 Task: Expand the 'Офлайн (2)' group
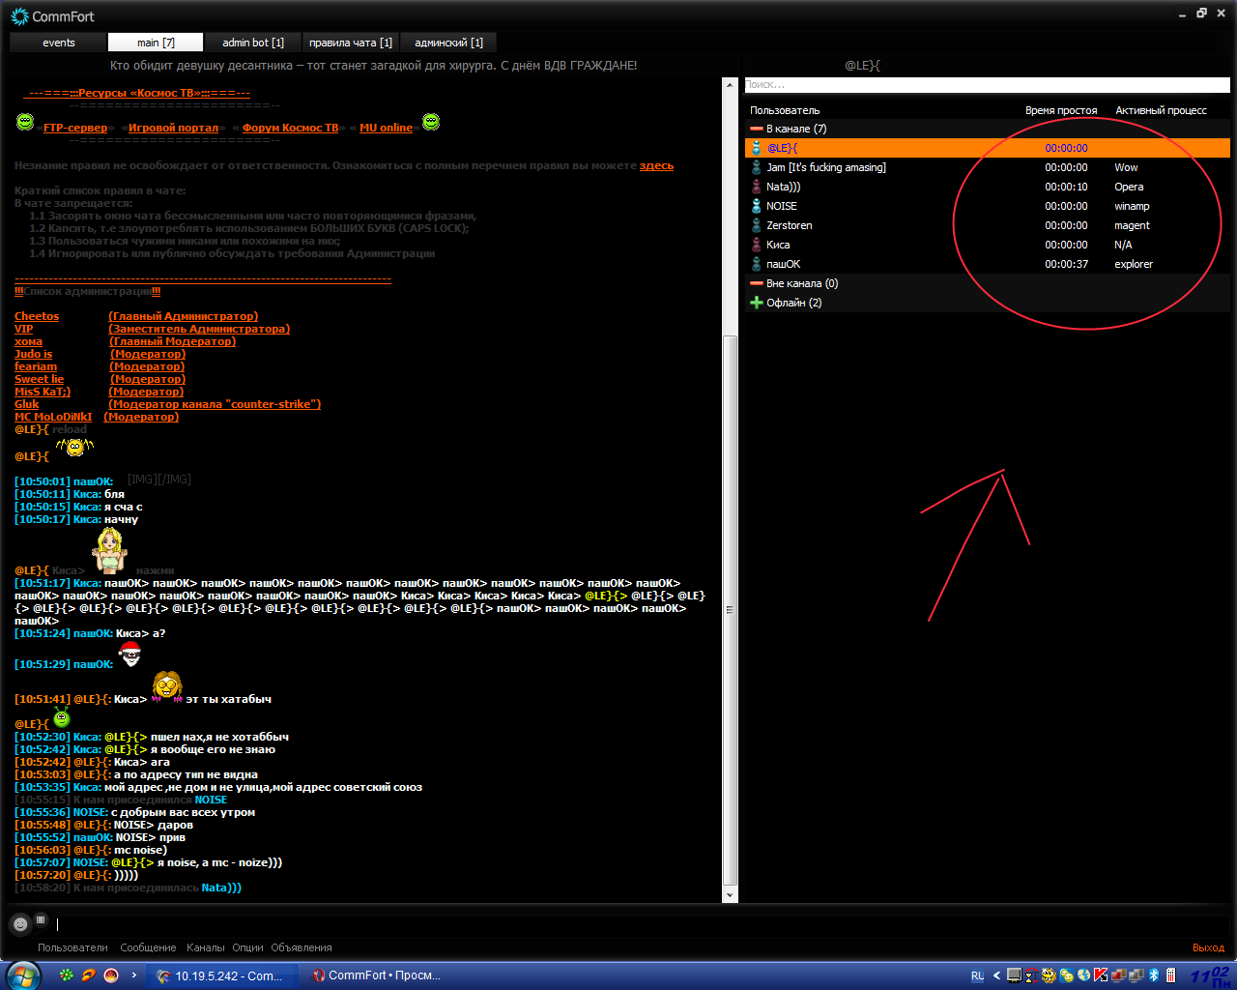pyautogui.click(x=757, y=303)
